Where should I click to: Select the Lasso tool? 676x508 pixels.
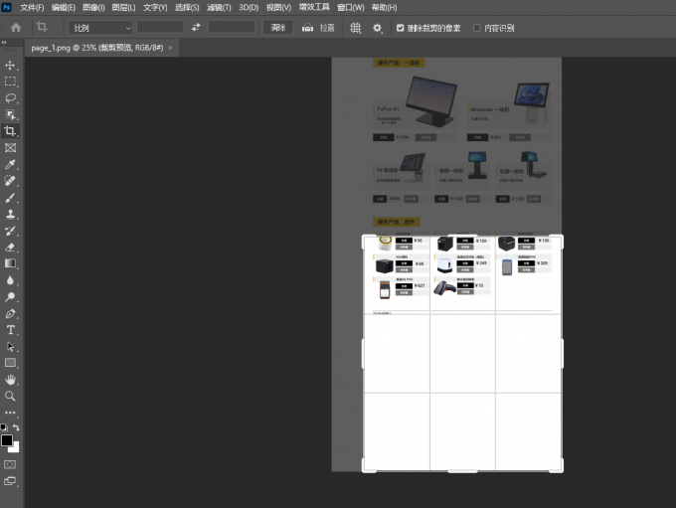pos(10,97)
